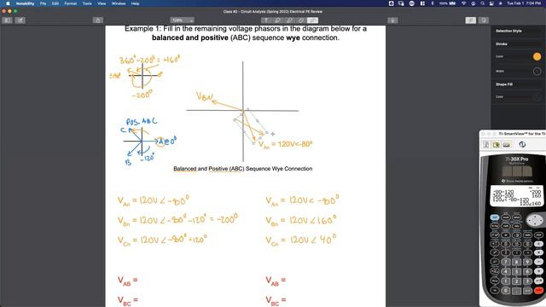
Task: Open Control Center in menu bar
Action: 491,3
